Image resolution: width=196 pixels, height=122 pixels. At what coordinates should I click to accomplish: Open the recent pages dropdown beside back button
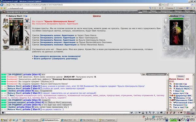click(x=8, y=5)
